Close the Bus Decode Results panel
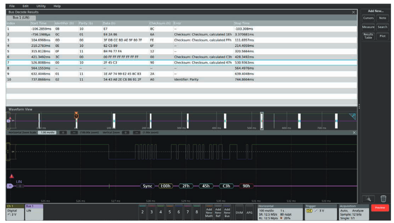394x223 pixels. click(x=353, y=12)
